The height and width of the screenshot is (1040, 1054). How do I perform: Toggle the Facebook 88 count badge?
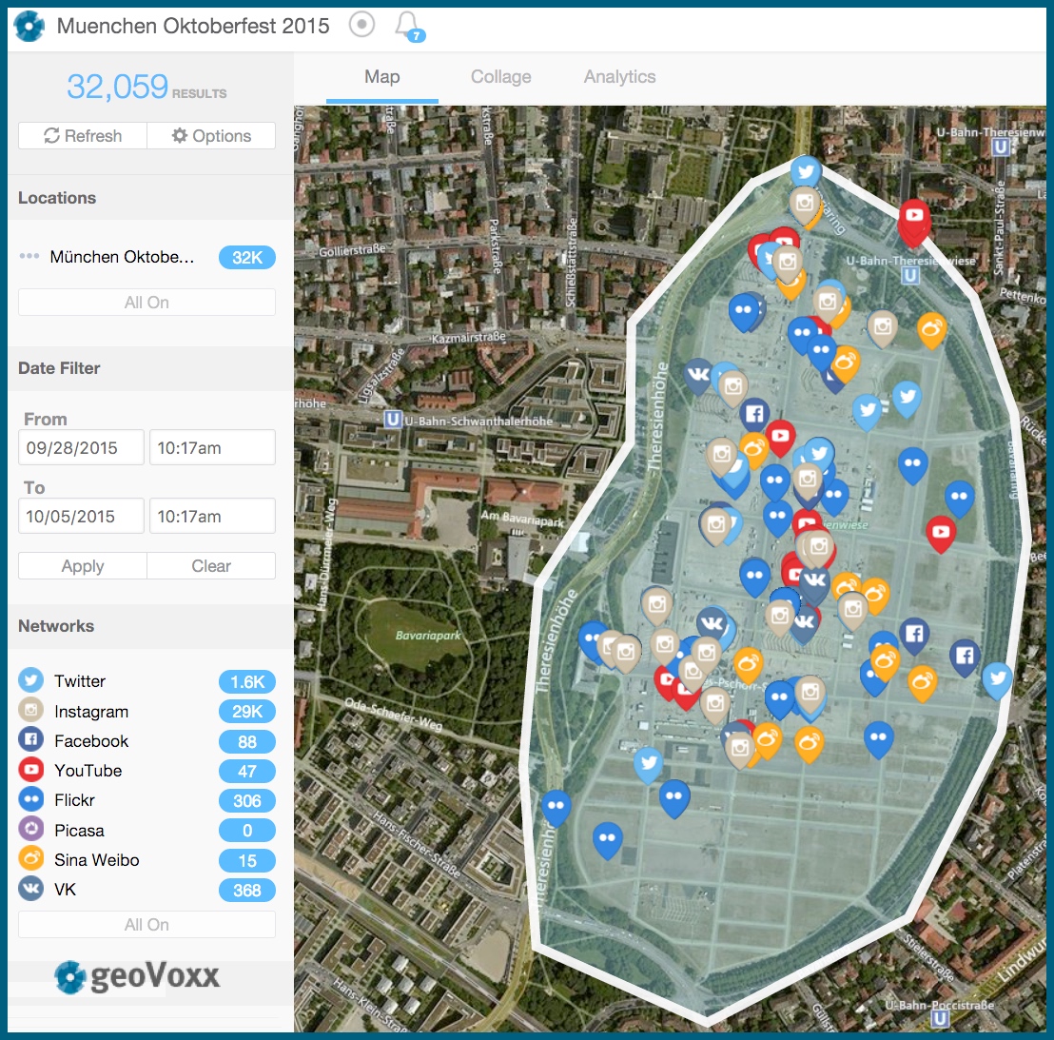click(246, 741)
